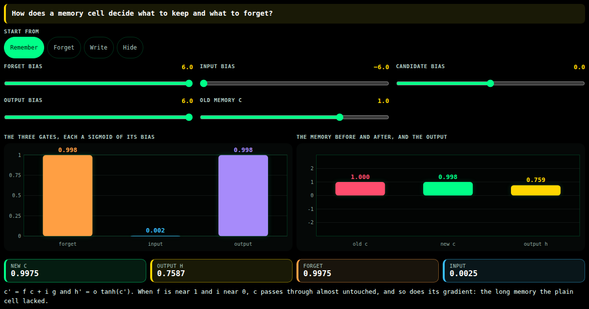Image resolution: width=589 pixels, height=309 pixels.
Task: Click the Candidate Bias value 0.0
Action: [x=580, y=67]
